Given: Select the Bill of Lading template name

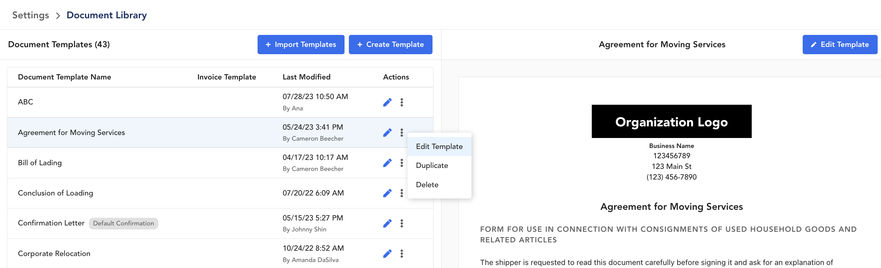Looking at the screenshot, I should (40, 163).
